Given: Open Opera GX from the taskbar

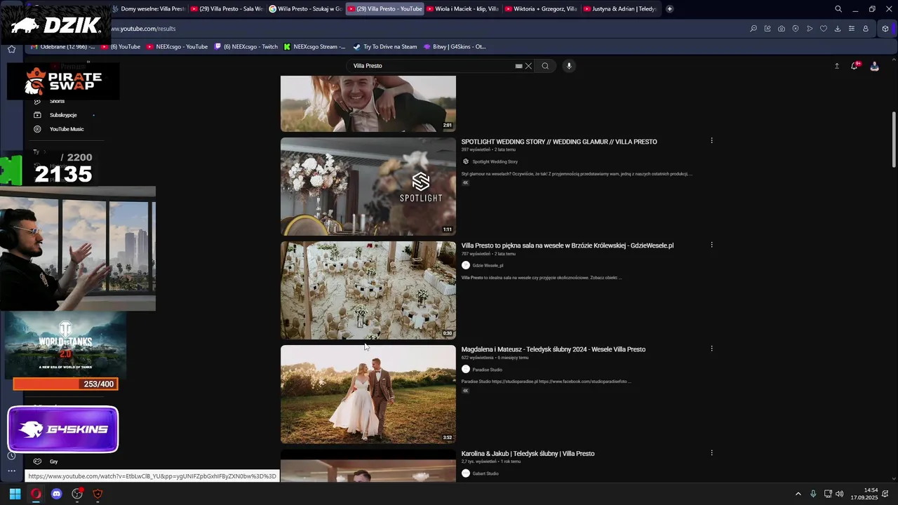Looking at the screenshot, I should coord(36,494).
